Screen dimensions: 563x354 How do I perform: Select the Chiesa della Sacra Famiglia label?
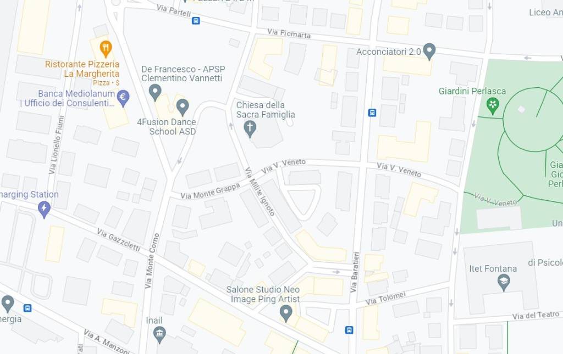[x=266, y=110]
